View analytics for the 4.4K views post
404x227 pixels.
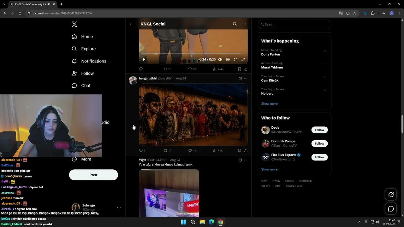pos(218,69)
